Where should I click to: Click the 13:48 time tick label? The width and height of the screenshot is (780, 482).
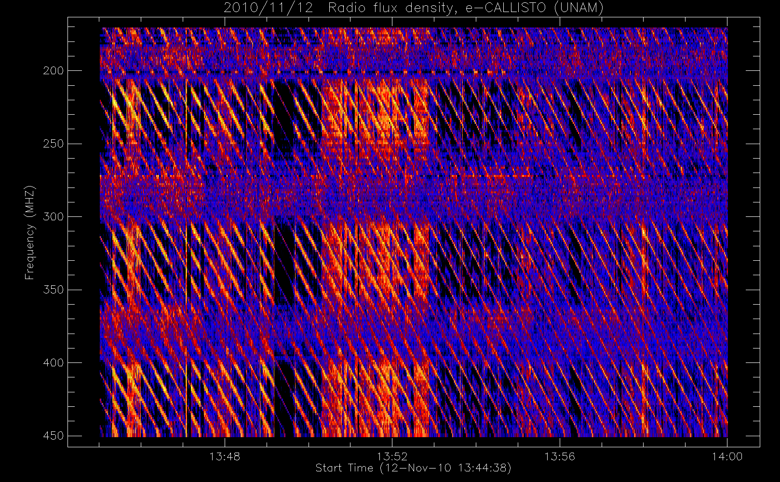(x=225, y=456)
